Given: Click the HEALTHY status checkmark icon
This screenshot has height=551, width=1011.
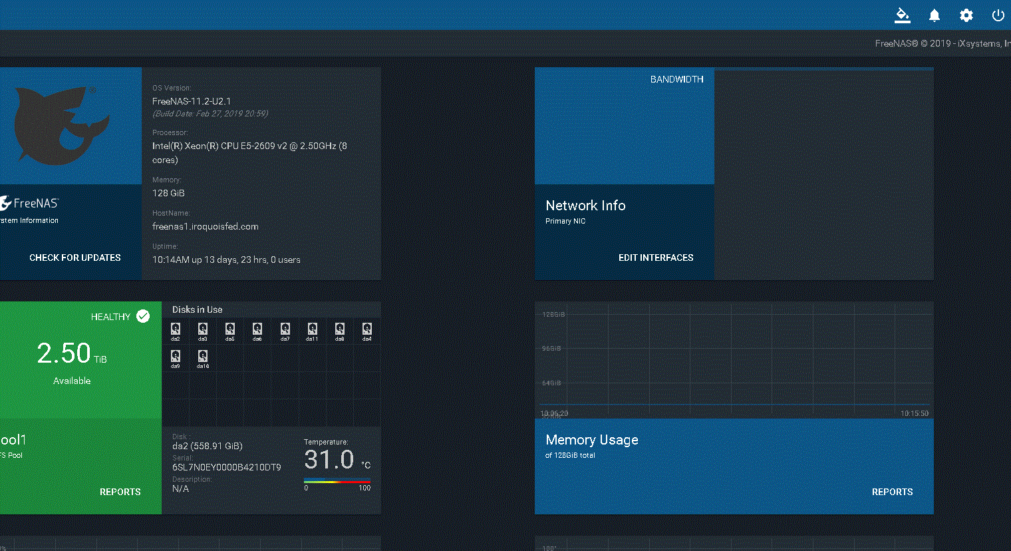Looking at the screenshot, I should (x=143, y=316).
